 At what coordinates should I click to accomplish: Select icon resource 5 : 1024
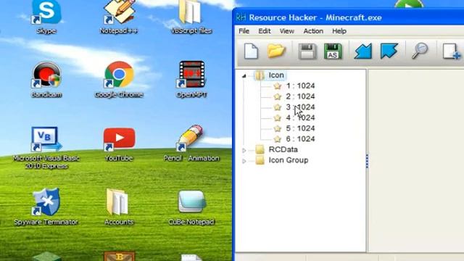click(x=300, y=128)
